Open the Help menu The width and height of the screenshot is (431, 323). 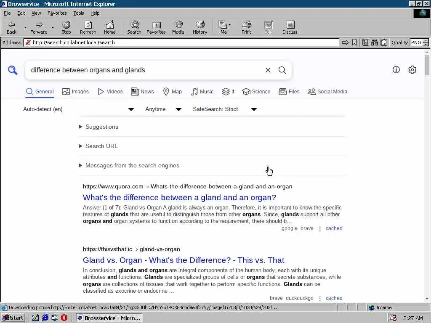click(x=95, y=13)
